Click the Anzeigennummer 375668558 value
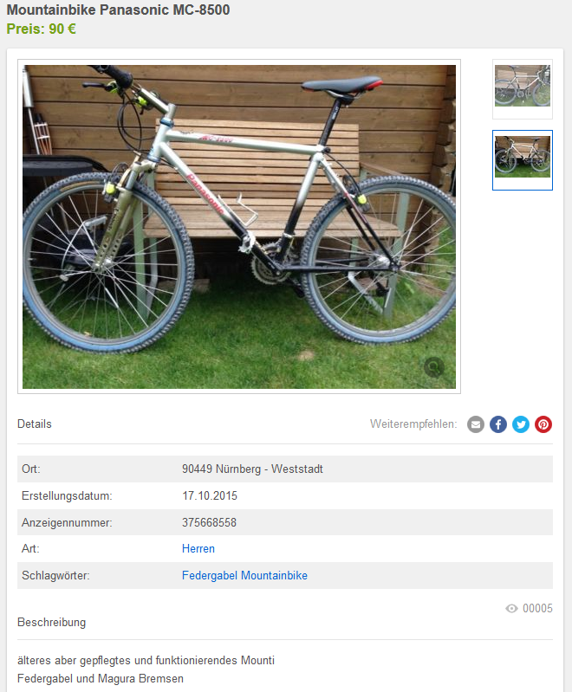Viewport: 572px width, 692px height. (210, 522)
